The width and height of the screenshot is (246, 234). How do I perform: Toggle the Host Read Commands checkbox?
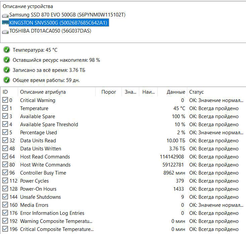pyautogui.click(x=5, y=156)
